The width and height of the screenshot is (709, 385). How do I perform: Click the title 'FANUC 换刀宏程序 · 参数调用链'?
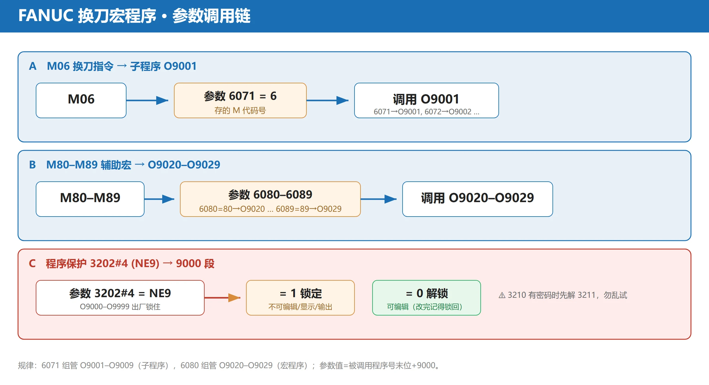coord(134,16)
